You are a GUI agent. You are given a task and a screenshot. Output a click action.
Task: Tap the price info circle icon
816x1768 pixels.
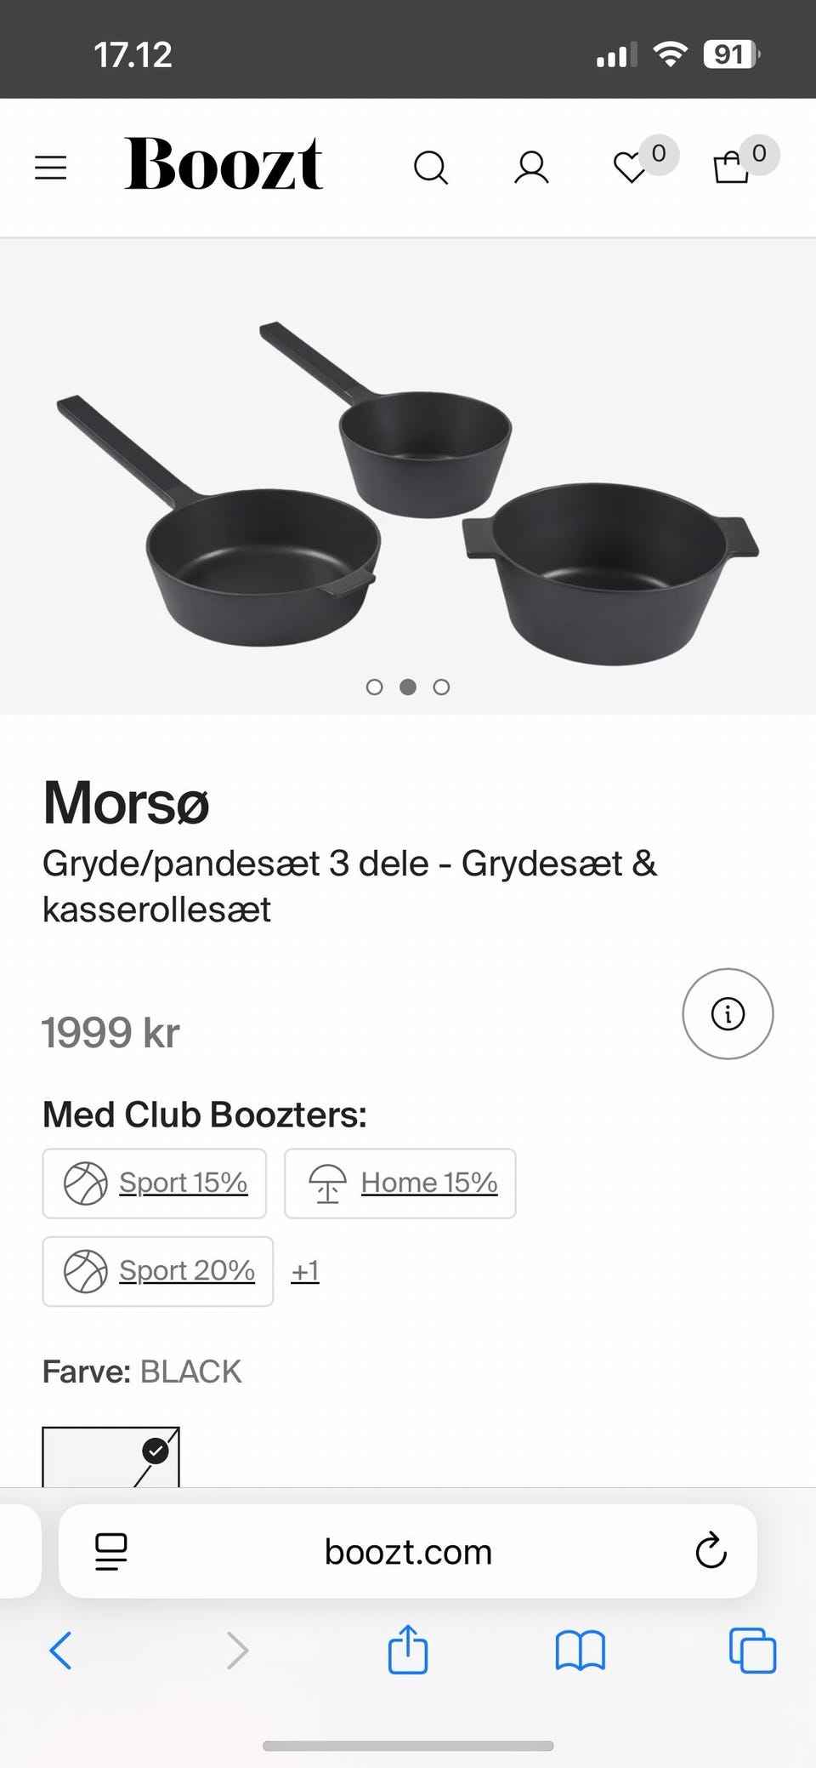tap(728, 1013)
